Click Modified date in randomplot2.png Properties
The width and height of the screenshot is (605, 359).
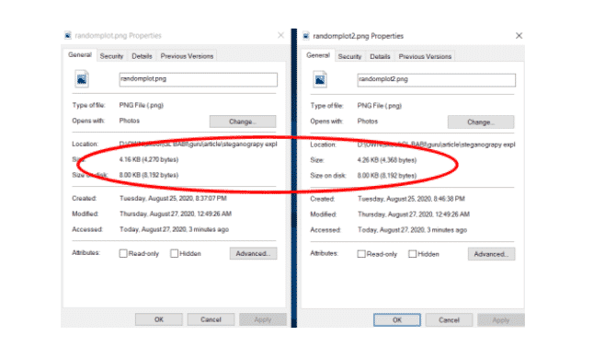pyautogui.click(x=413, y=214)
